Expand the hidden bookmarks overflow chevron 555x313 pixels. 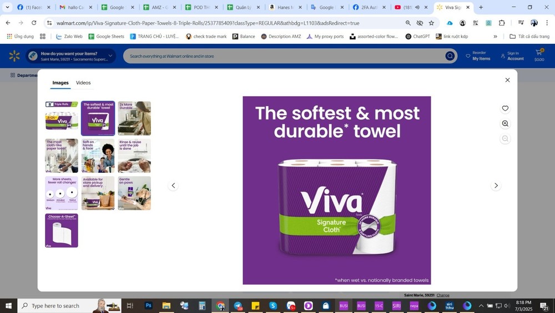pos(496,36)
